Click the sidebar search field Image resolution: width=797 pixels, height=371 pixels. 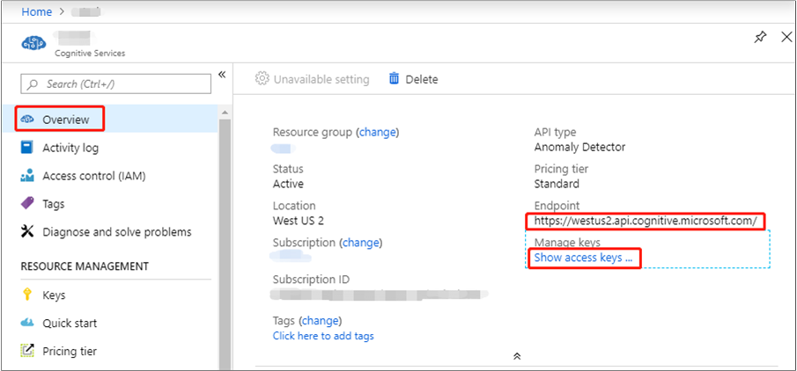pos(116,84)
